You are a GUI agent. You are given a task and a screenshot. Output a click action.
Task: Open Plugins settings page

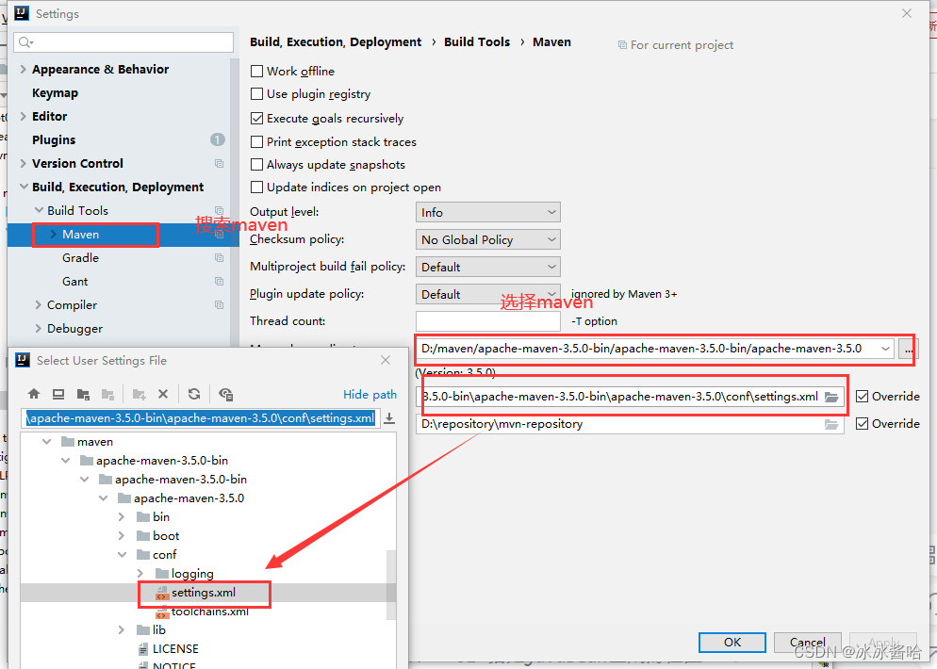pos(54,139)
